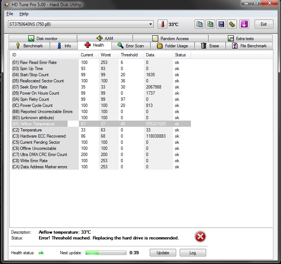
Task: Open the Disk monitor tab
Action: pyautogui.click(x=43, y=39)
